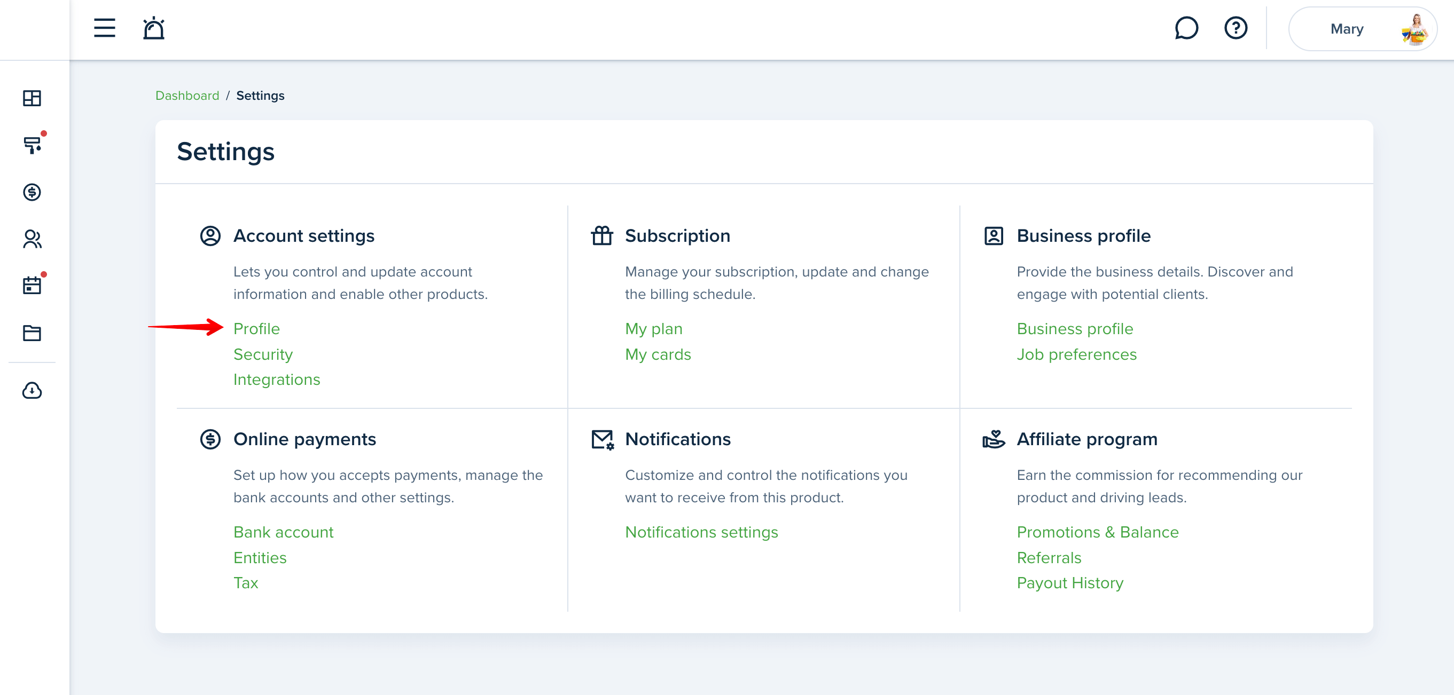This screenshot has width=1454, height=695.
Task: Click the Business profile section heading
Action: click(1083, 236)
